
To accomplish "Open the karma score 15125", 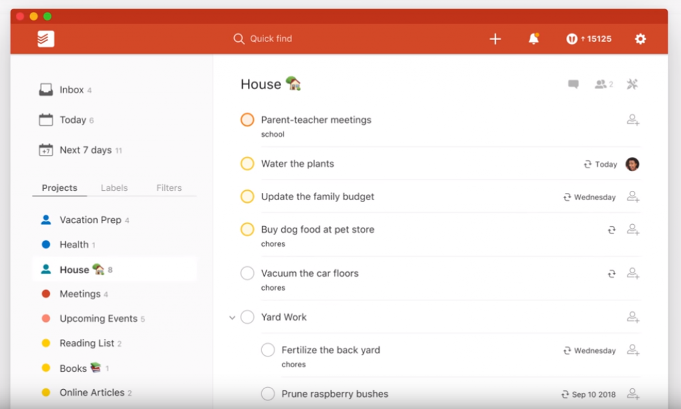I will point(589,39).
